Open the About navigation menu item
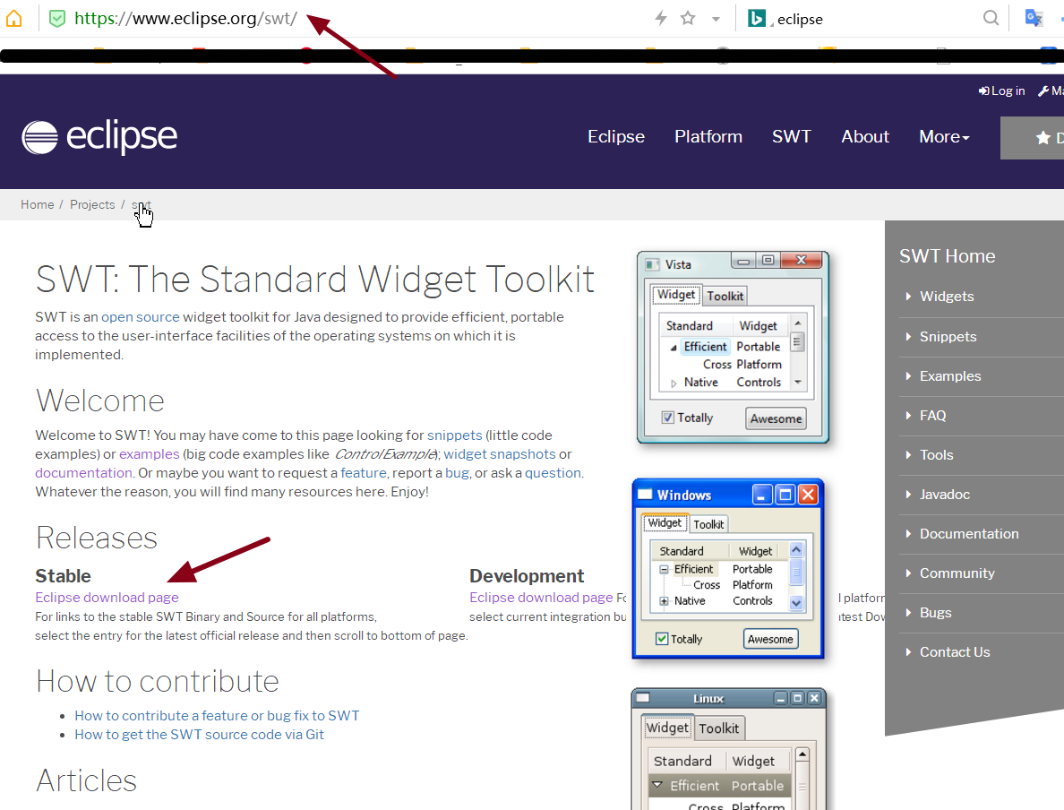This screenshot has height=810, width=1064. pos(865,136)
